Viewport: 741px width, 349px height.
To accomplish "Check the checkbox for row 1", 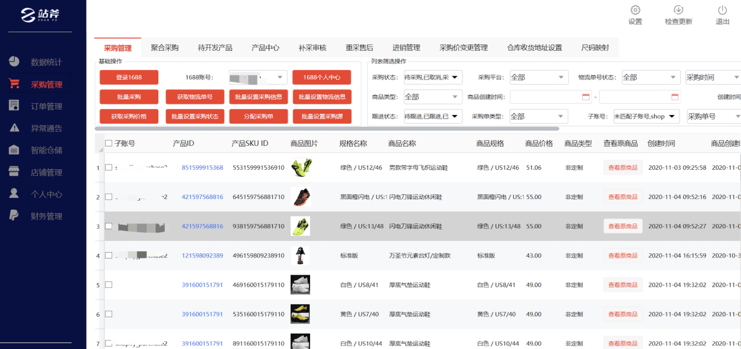I will pos(109,167).
